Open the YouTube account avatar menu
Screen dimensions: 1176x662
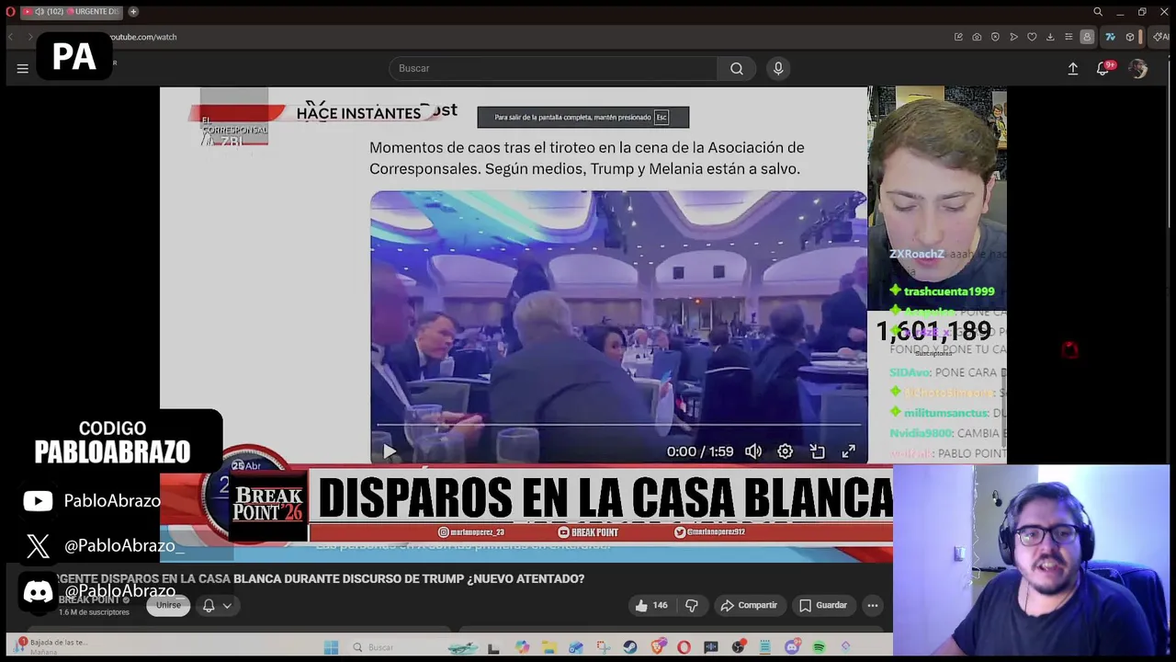[x=1137, y=69]
